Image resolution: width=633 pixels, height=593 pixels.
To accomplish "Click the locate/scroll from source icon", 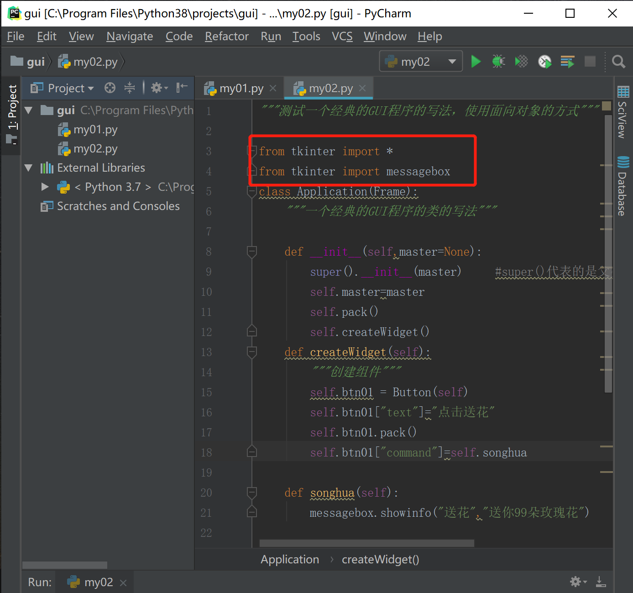I will [110, 88].
